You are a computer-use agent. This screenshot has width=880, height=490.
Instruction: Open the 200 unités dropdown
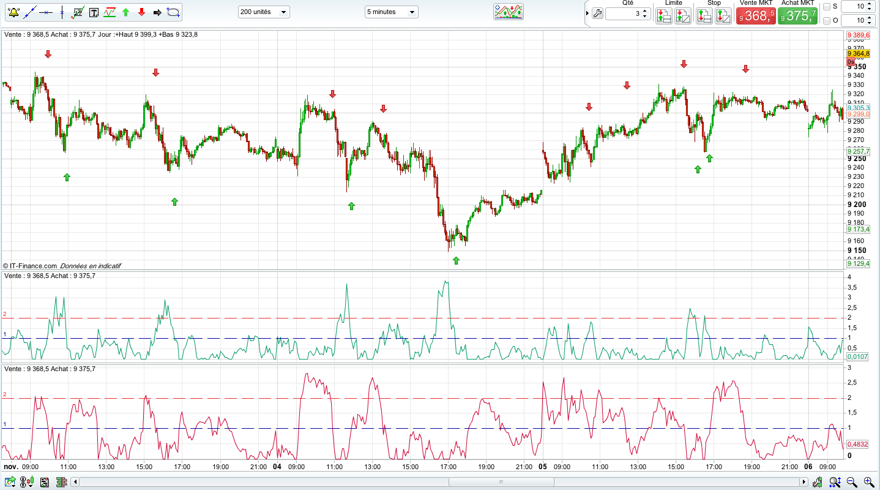click(x=264, y=12)
